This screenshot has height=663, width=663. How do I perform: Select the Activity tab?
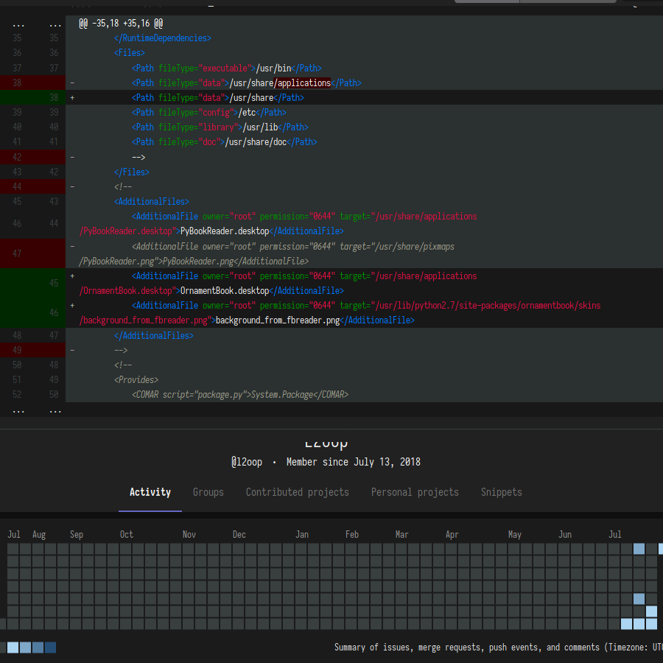coord(150,492)
